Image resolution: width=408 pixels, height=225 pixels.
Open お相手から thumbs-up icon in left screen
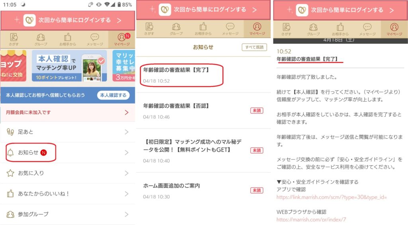click(x=68, y=39)
